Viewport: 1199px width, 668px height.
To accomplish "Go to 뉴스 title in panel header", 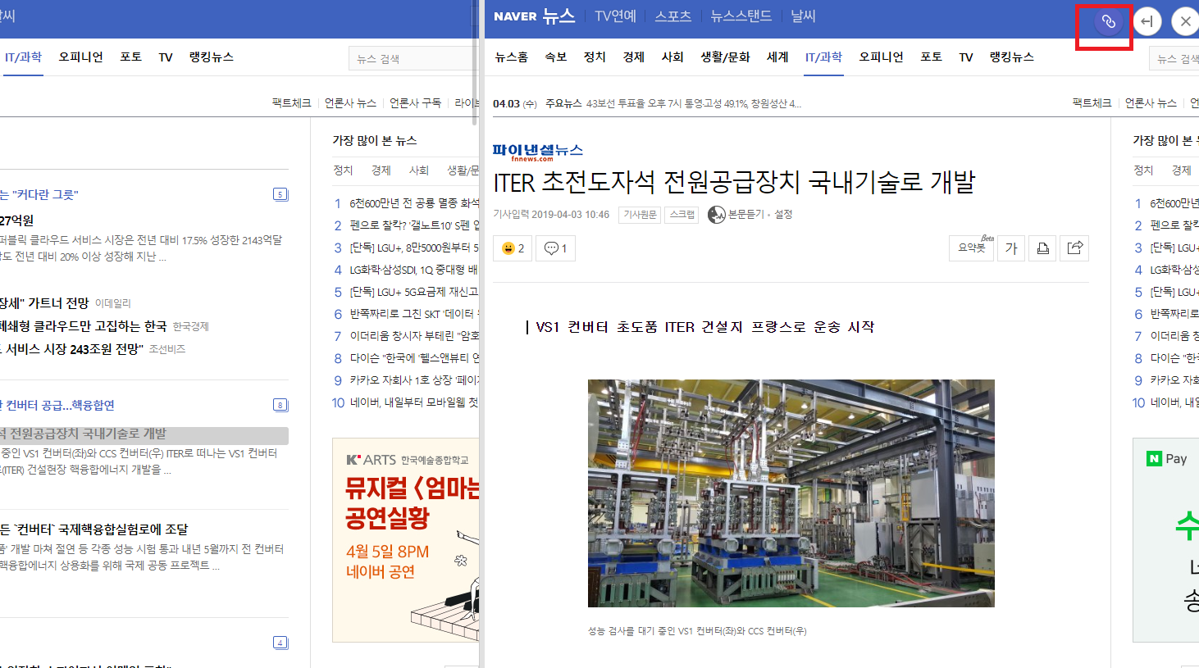I will pyautogui.click(x=558, y=16).
